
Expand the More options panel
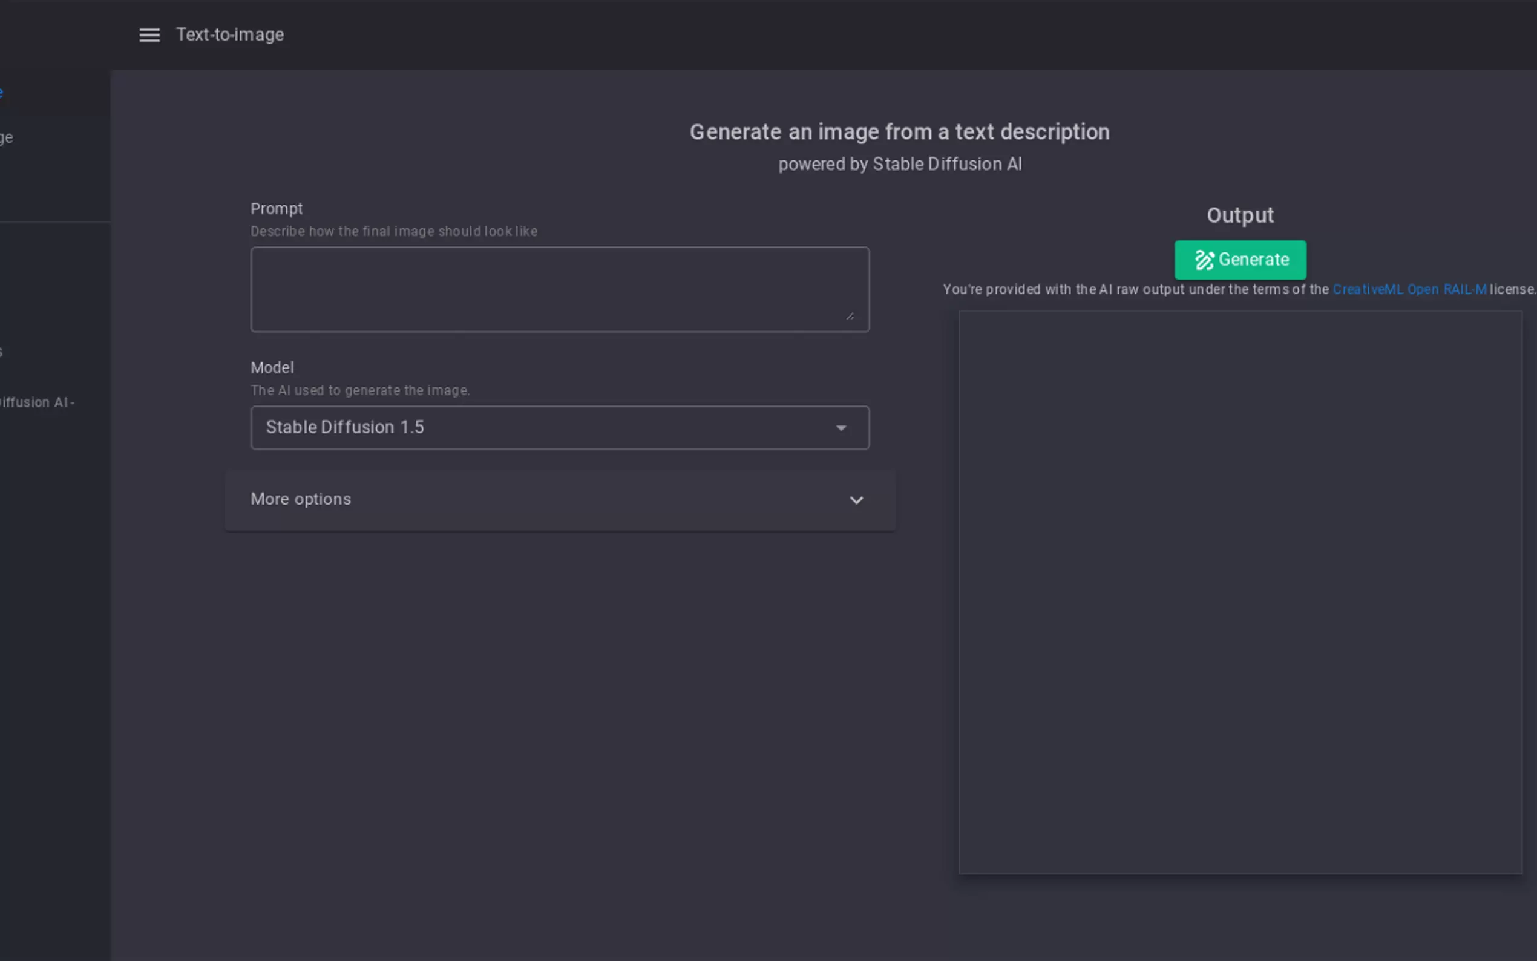tap(559, 500)
